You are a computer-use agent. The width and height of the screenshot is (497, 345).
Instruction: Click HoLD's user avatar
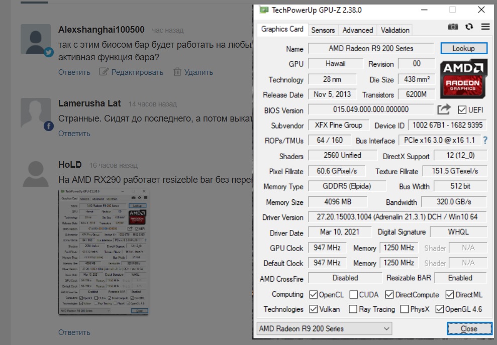[36, 174]
